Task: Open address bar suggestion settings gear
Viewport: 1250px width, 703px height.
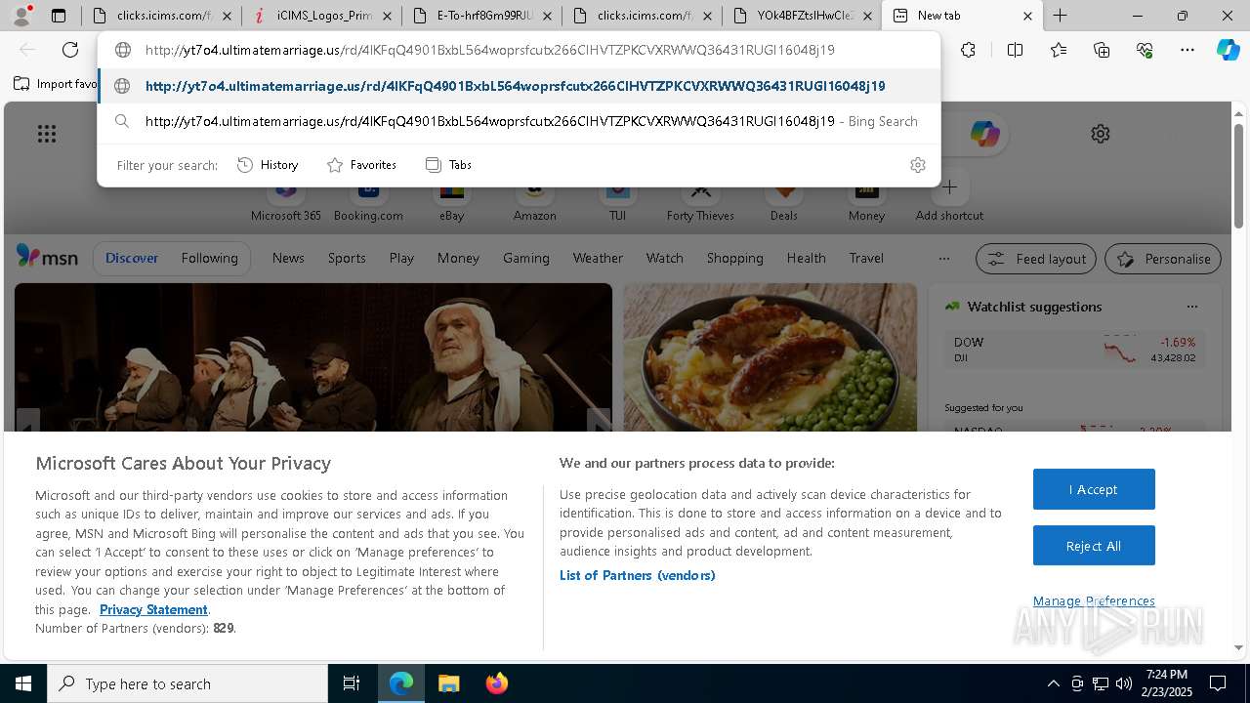Action: point(917,165)
